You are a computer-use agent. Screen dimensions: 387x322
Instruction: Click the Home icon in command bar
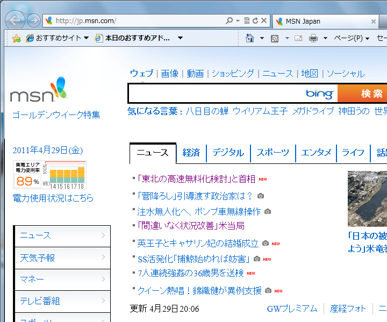250,38
